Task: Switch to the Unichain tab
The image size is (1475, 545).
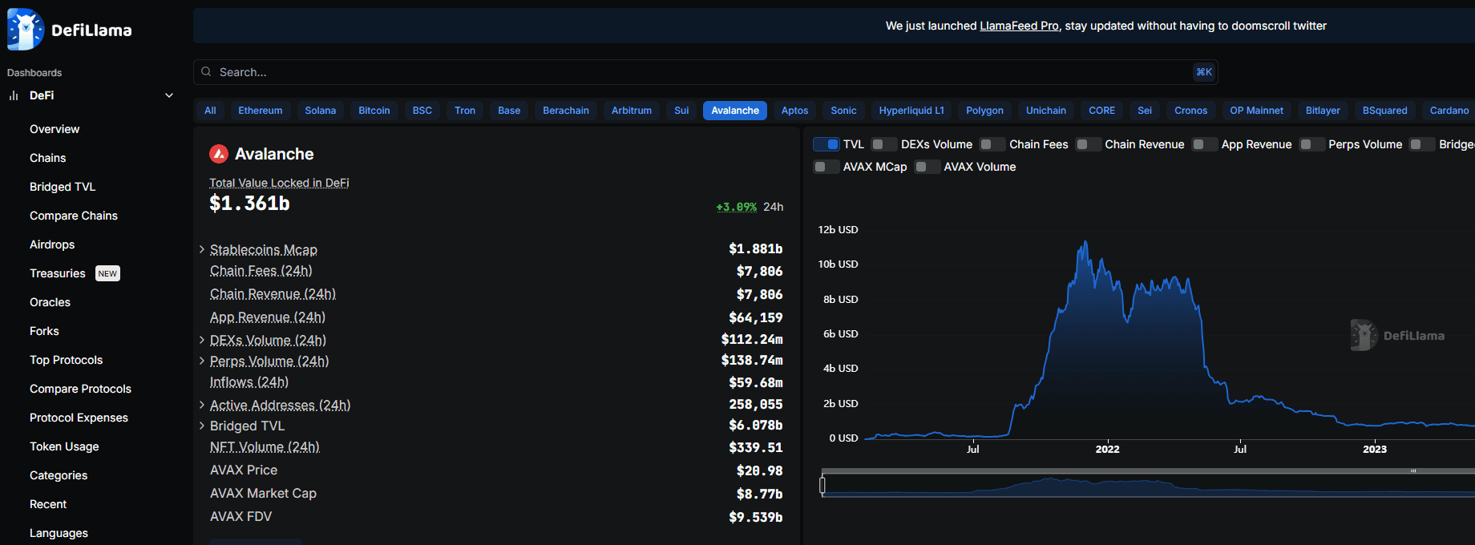Action: coord(1046,111)
